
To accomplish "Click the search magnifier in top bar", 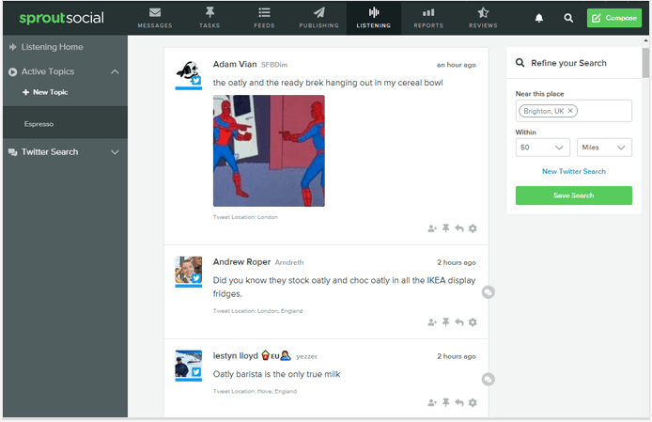I will (x=568, y=18).
